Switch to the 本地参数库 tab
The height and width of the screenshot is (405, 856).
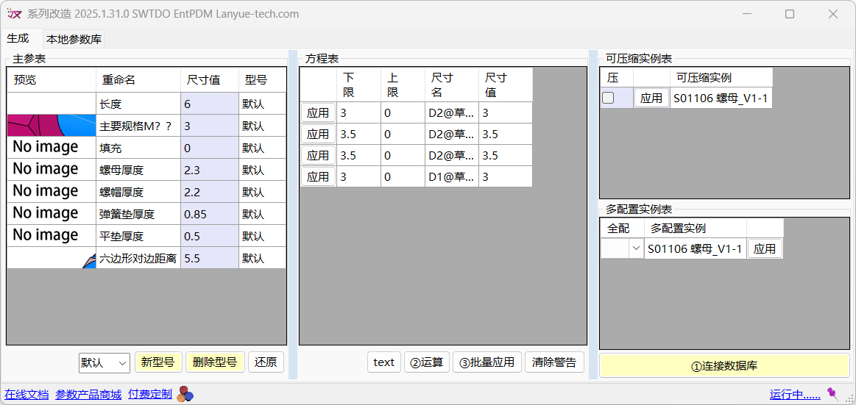pyautogui.click(x=74, y=40)
